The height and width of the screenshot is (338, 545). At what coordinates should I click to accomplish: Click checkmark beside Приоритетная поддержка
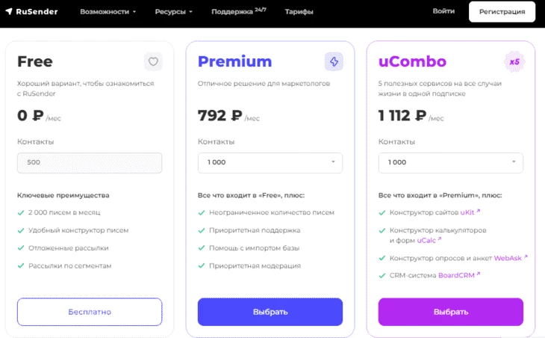coord(202,230)
